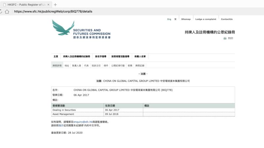The image size is (264, 148).
Task: Switch language to 繁 Traditional Chinese
Action: coord(176,19)
